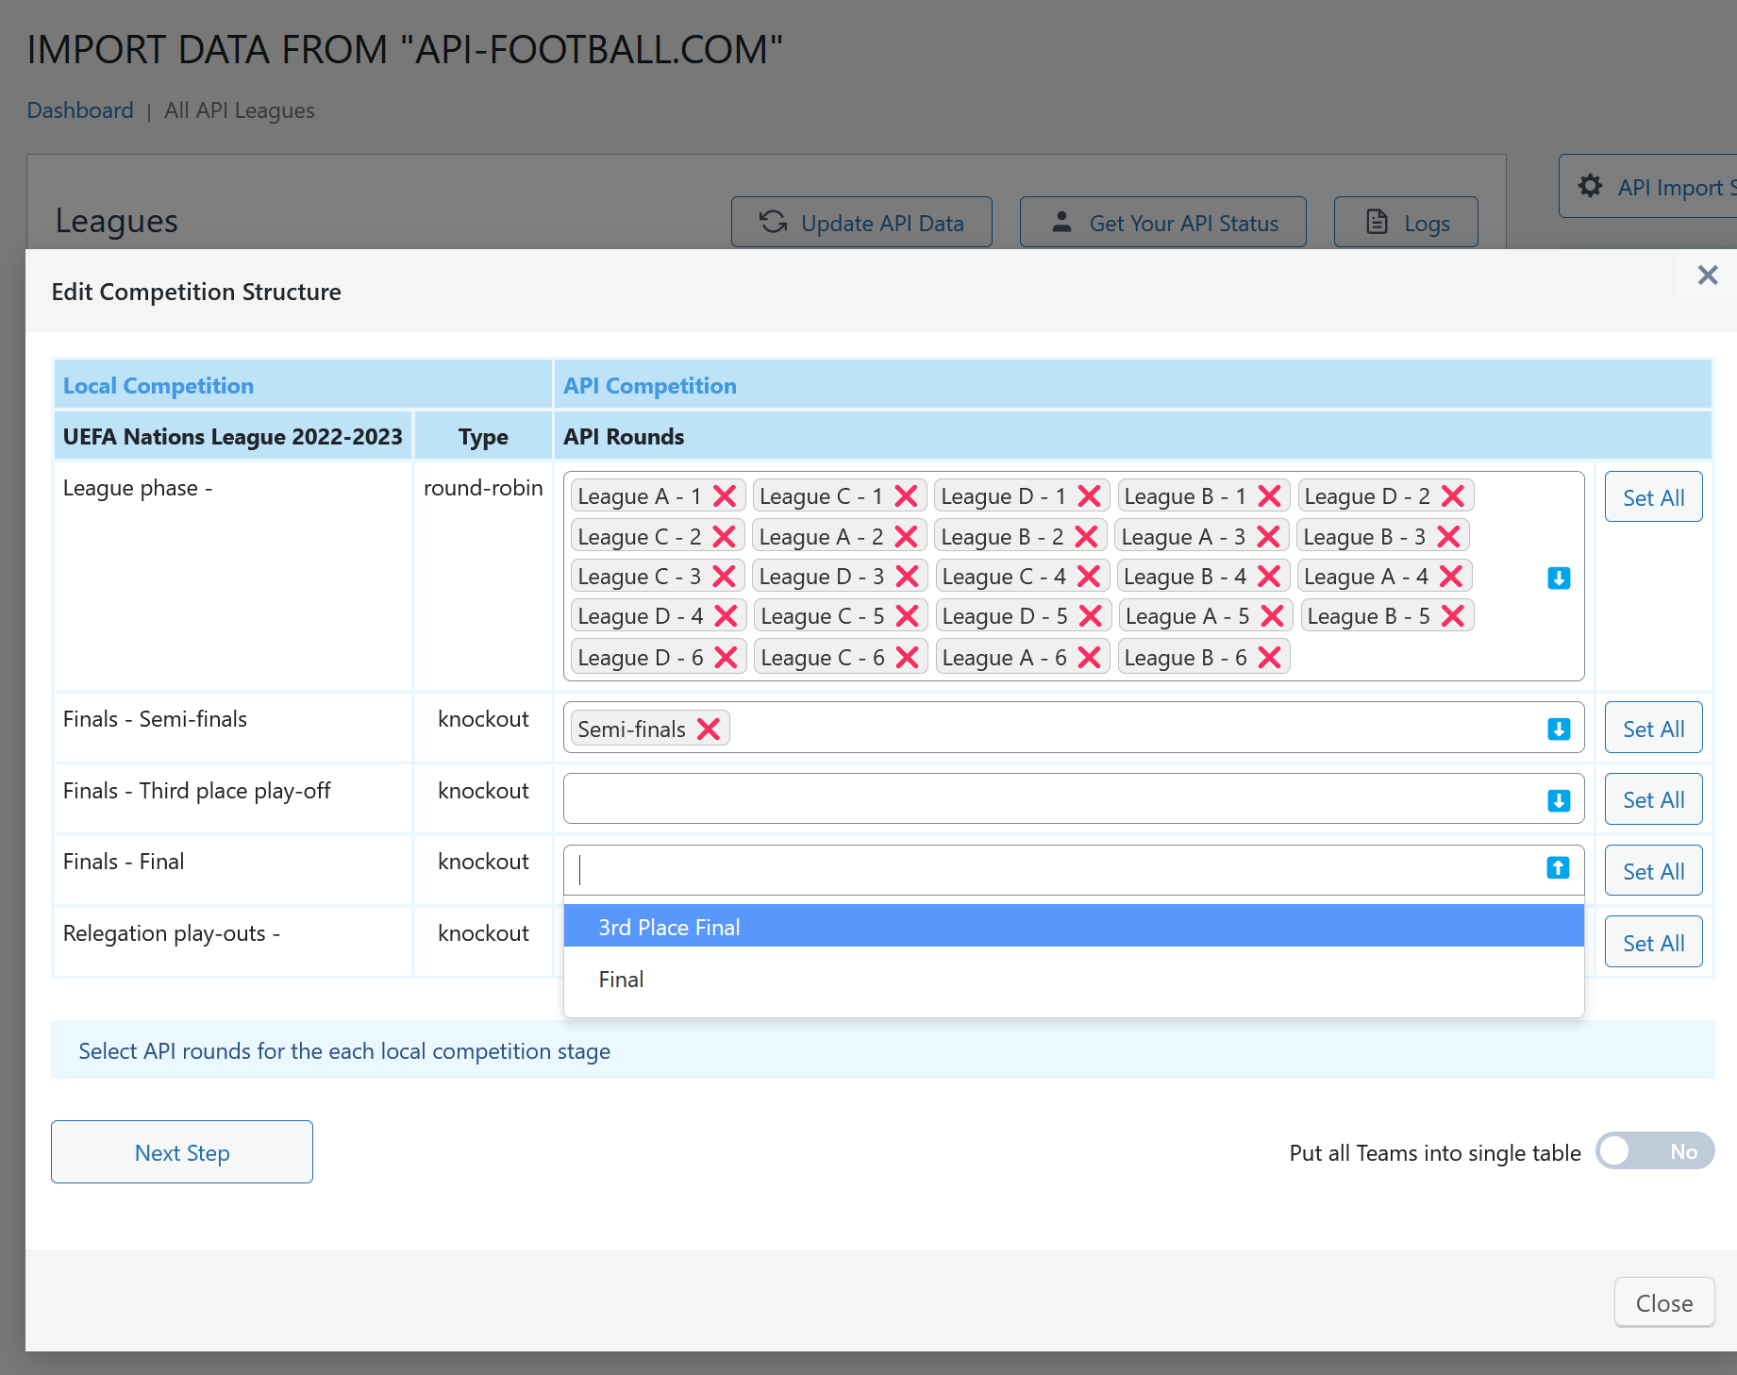Image resolution: width=1737 pixels, height=1375 pixels.
Task: Remove the League C - 3 tag
Action: (x=724, y=577)
